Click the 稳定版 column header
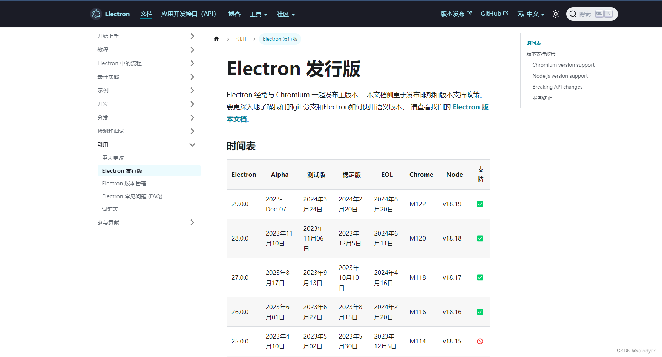This screenshot has height=357, width=662. tap(352, 175)
